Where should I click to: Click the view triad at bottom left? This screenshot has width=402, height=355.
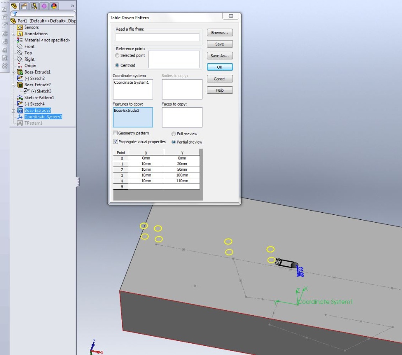(x=96, y=347)
